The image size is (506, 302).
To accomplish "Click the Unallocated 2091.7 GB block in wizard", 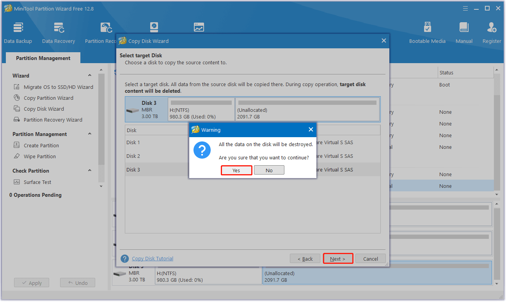I will click(x=307, y=109).
